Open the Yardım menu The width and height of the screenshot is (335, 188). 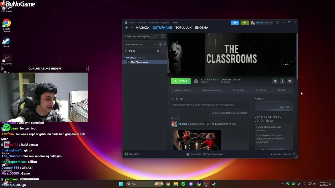click(x=175, y=23)
